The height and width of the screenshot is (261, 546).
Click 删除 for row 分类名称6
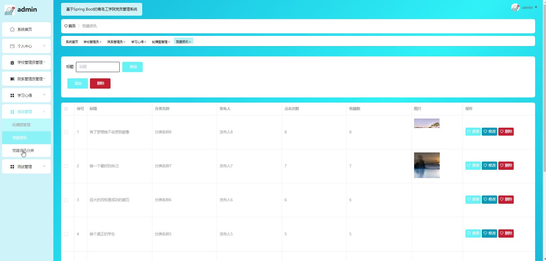tap(506, 199)
